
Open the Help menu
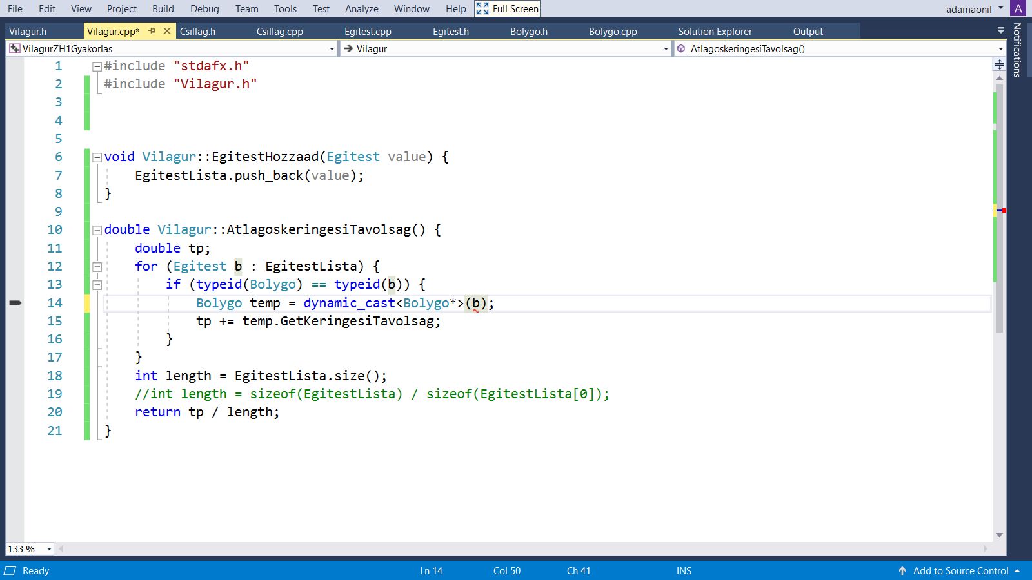pyautogui.click(x=455, y=8)
